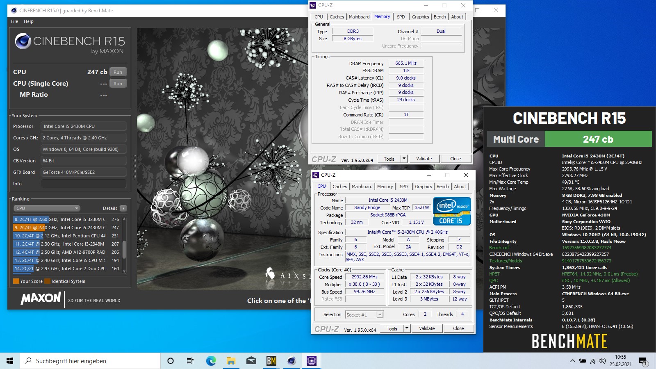The height and width of the screenshot is (369, 656).
Task: Select ranking row Intel Core i5-3230M 276
Action: point(67,219)
